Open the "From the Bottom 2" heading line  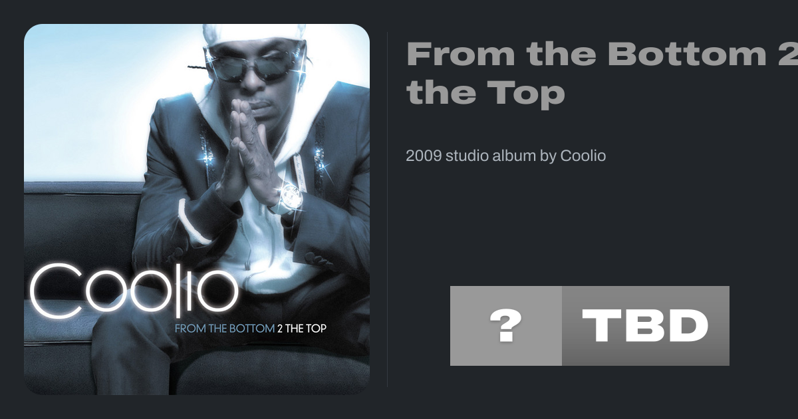click(x=602, y=54)
